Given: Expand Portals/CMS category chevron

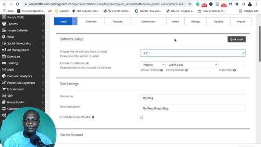Looking at the screenshot, I should (43, 17).
